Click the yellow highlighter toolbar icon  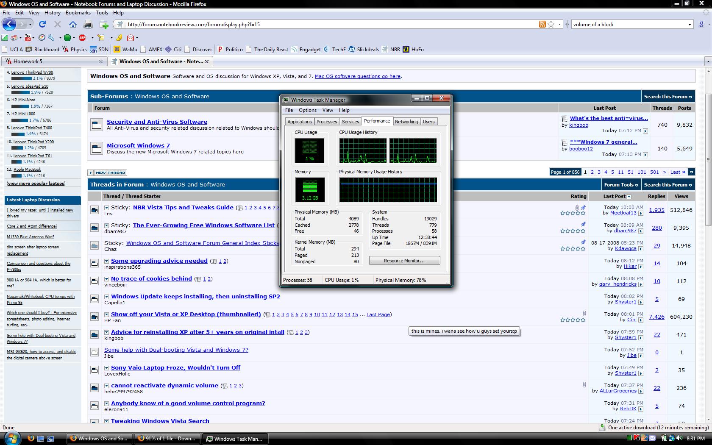119,37
